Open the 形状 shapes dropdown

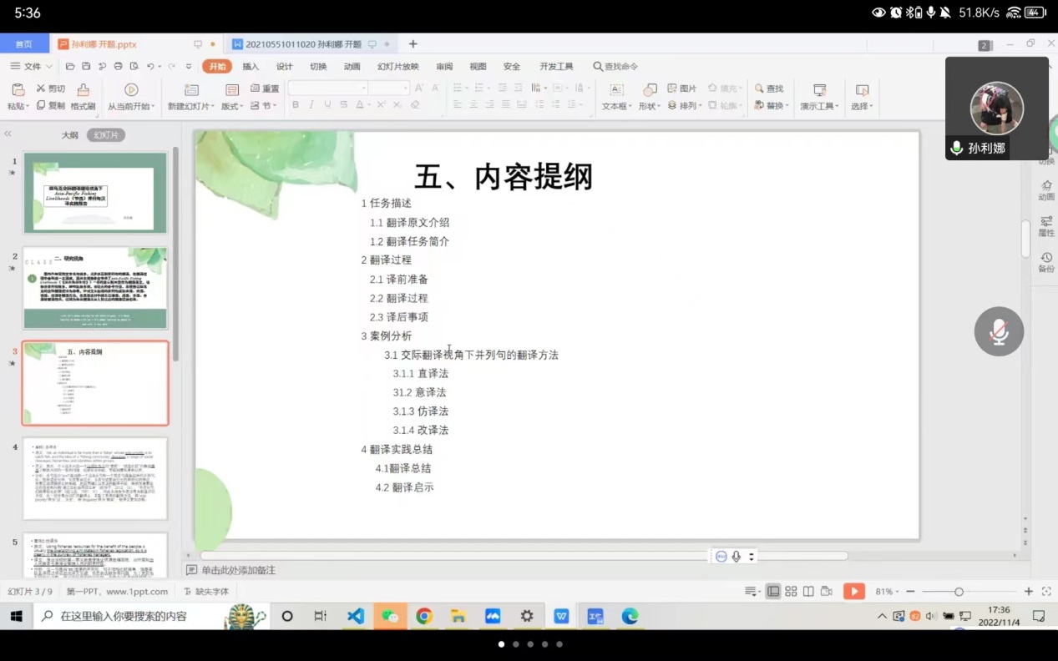[650, 106]
